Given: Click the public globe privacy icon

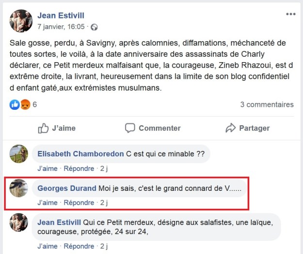Looking at the screenshot, I should [95, 27].
